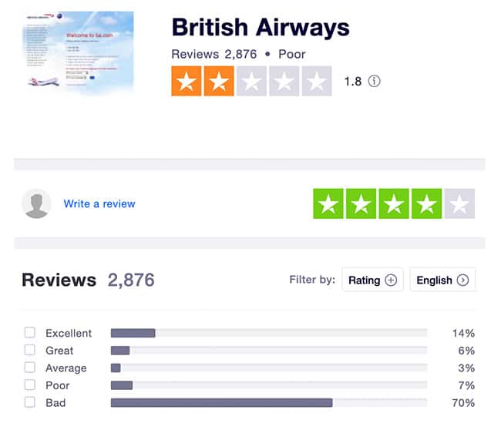The image size is (501, 430).
Task: Open the English language filter
Action: pyautogui.click(x=442, y=280)
